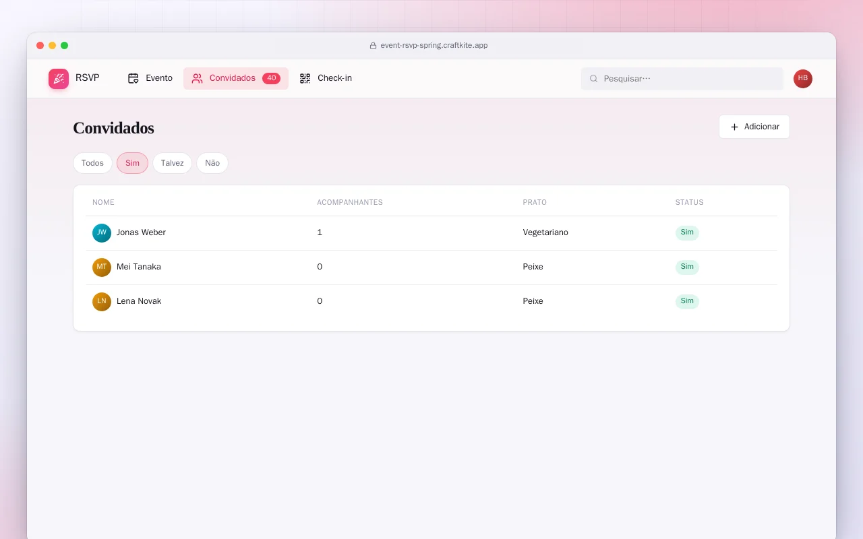This screenshot has width=863, height=539.
Task: Click the plus icon in the Adicionar button
Action: pos(735,127)
